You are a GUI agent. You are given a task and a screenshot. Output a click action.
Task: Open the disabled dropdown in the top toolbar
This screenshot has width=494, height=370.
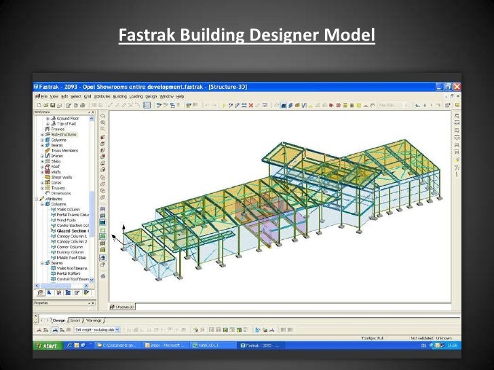point(406,106)
